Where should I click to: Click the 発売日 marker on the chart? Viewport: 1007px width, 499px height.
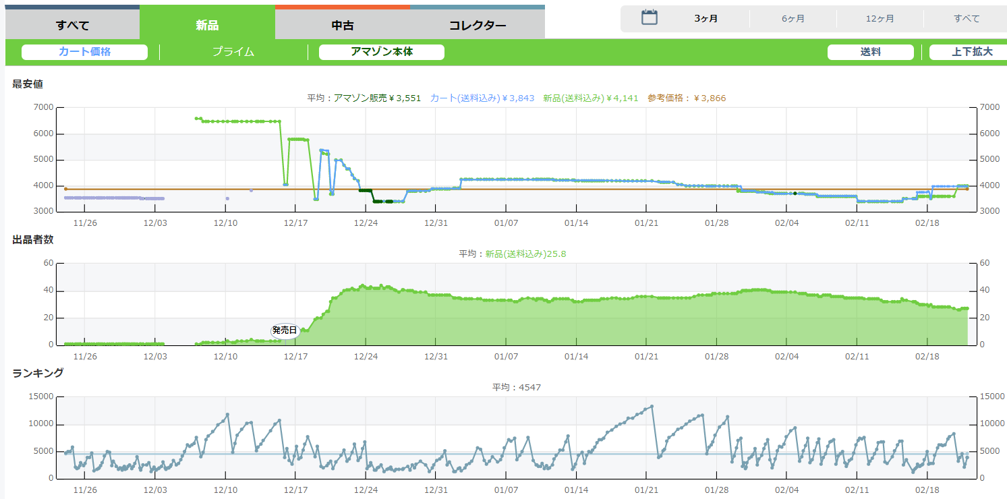point(284,330)
